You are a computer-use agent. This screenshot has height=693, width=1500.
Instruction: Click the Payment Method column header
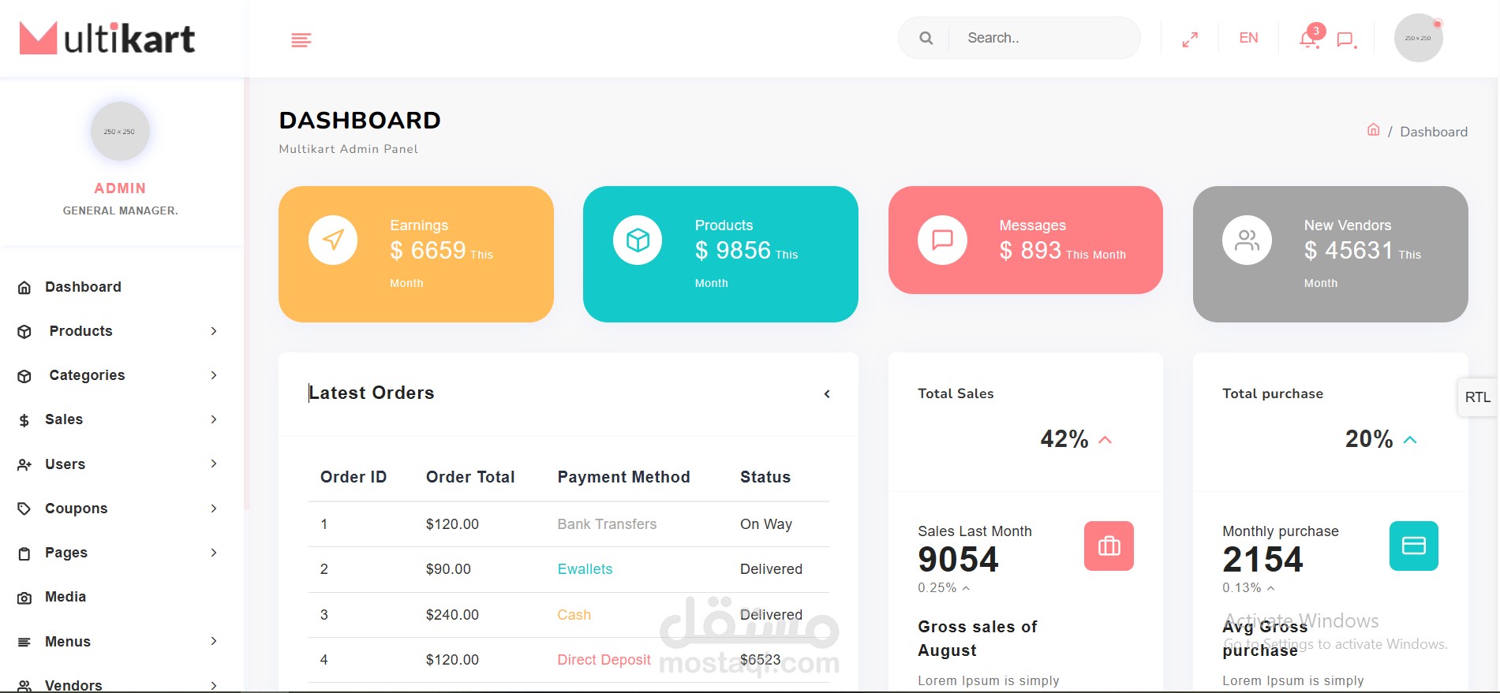tap(623, 477)
